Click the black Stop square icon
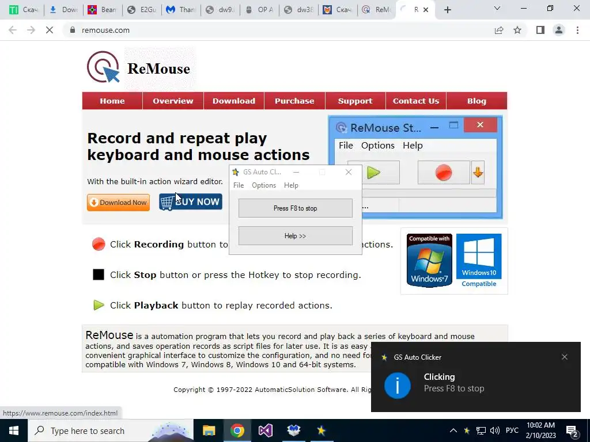The width and height of the screenshot is (590, 442). coord(99,275)
